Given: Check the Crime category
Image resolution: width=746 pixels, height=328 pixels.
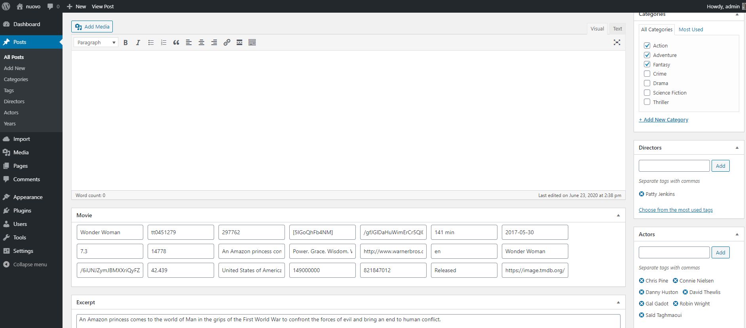Looking at the screenshot, I should (x=647, y=74).
